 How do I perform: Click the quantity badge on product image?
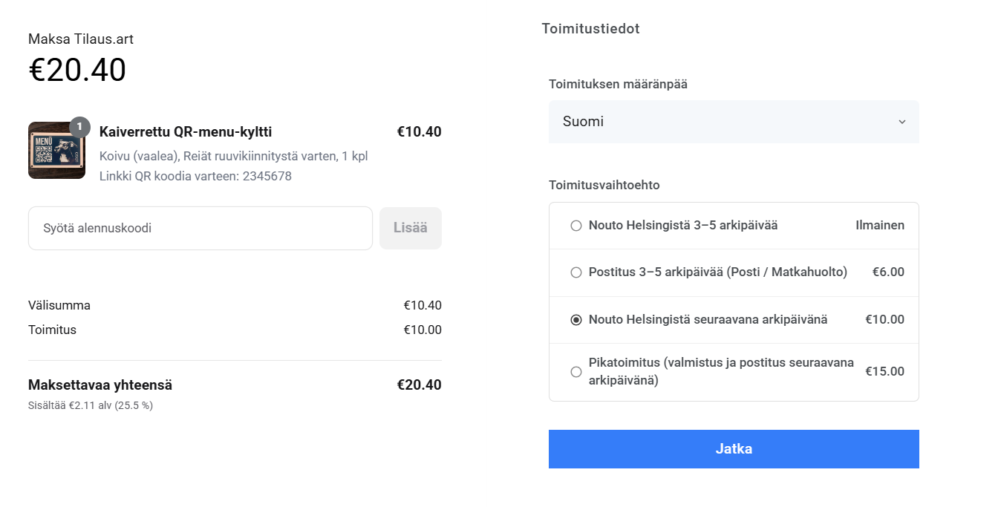pyautogui.click(x=79, y=126)
